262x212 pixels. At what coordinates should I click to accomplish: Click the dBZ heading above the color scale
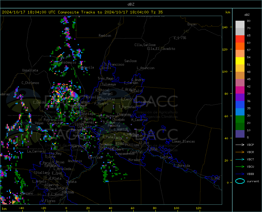coord(247,15)
